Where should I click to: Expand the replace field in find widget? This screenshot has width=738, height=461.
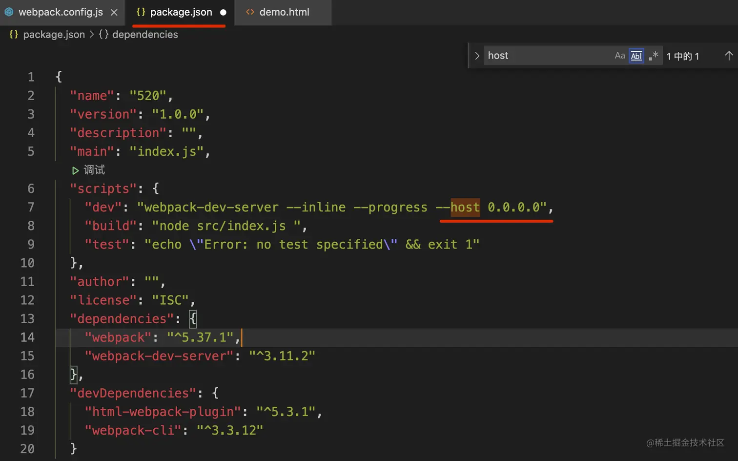click(x=477, y=56)
